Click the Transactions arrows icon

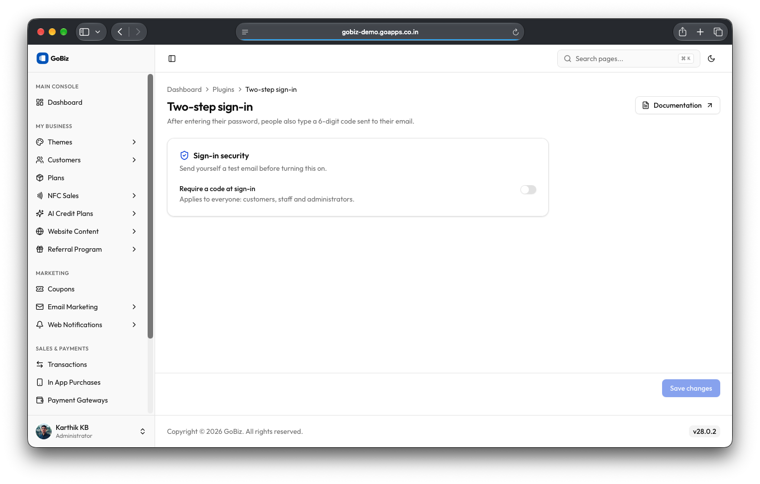click(40, 364)
